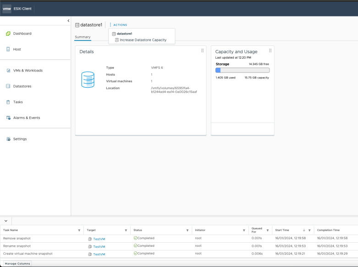This screenshot has height=267, width=358.
Task: Open TestVM link in Rename snapshot row
Action: [99, 247]
